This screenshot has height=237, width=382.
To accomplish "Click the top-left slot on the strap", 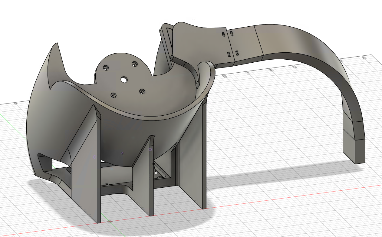I will click(x=224, y=35).
